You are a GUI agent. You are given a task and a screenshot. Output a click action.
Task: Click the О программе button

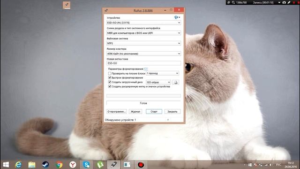pos(117,112)
